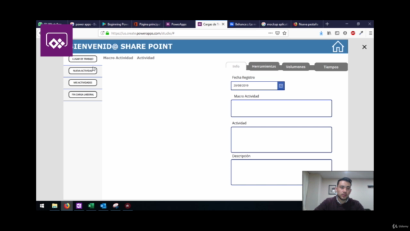This screenshot has width=410, height=231.
Task: Open Windows Start menu
Action: pyautogui.click(x=42, y=206)
